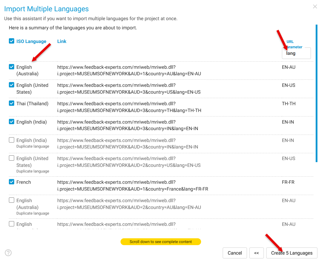Image resolution: width=321 pixels, height=262 pixels.
Task: Enable the duplicate English (India) checkbox
Action: click(12, 140)
